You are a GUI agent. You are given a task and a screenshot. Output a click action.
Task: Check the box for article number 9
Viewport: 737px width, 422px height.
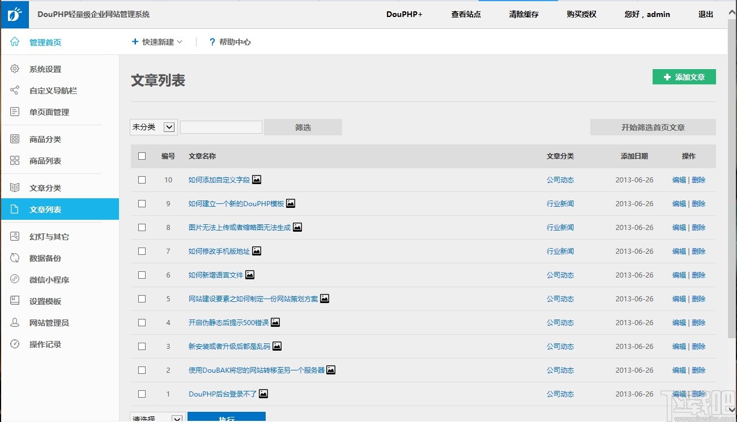pos(142,203)
